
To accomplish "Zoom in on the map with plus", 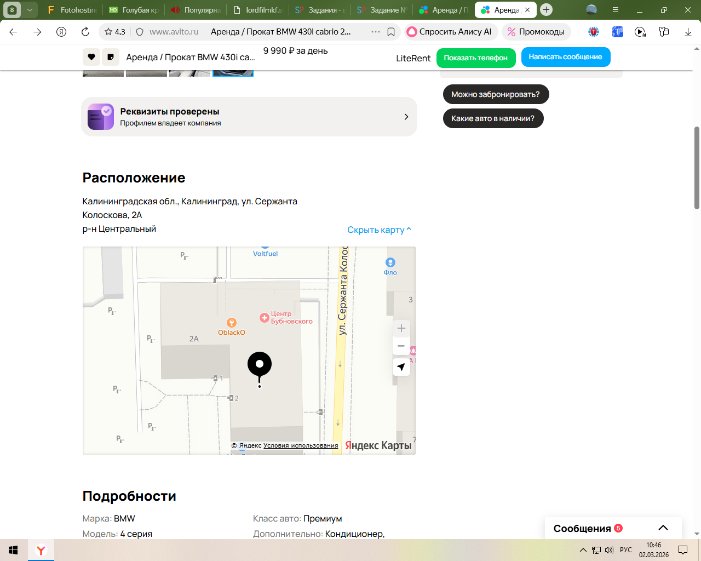I will pyautogui.click(x=401, y=328).
